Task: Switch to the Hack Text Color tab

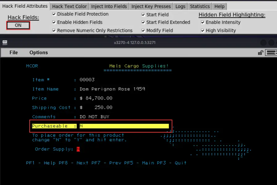Action: pos(69,6)
